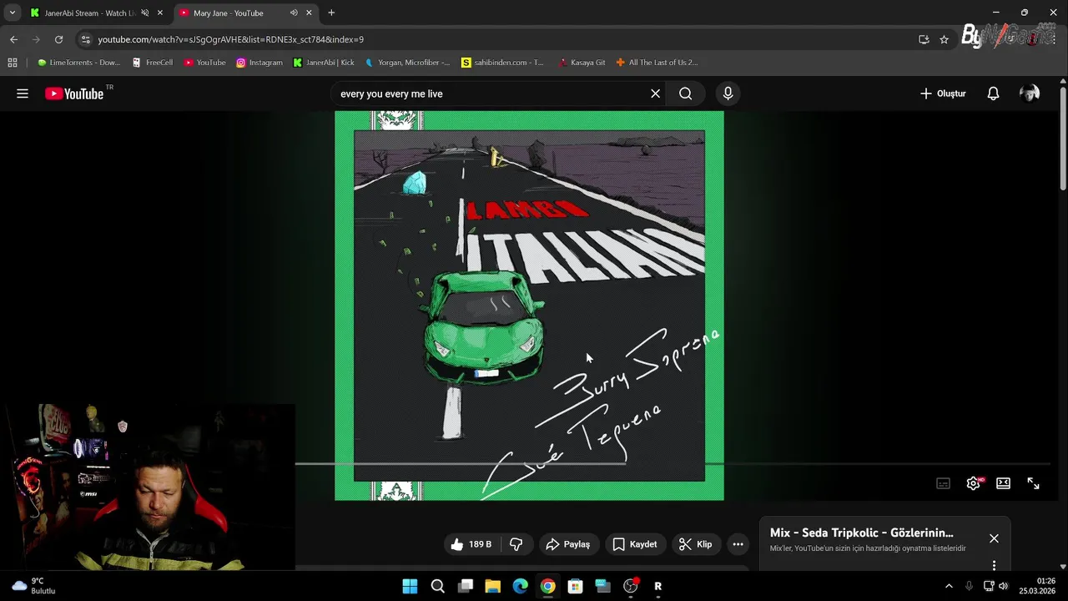Viewport: 1068px width, 601px height.
Task: Open video player settings gear
Action: tap(974, 483)
